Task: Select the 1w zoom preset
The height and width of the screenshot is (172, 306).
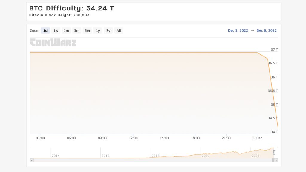Action: (x=56, y=30)
